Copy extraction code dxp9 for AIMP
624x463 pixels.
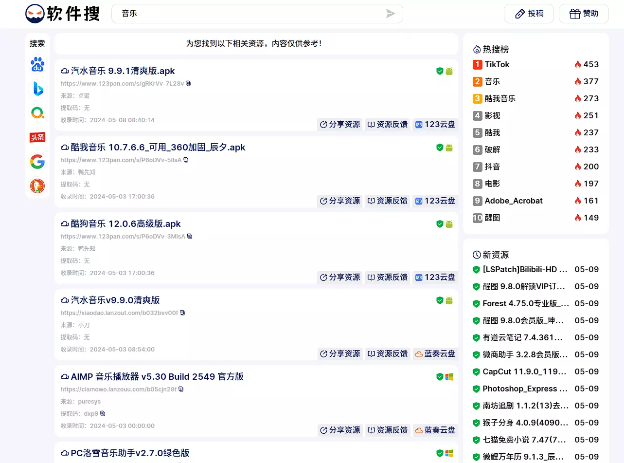point(103,414)
